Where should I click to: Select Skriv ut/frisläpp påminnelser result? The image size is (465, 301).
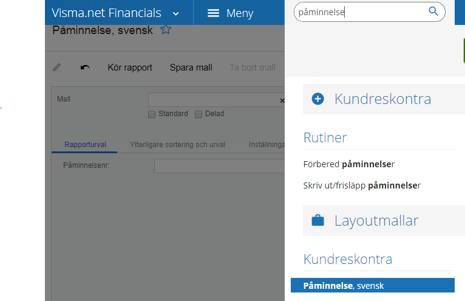pos(362,185)
